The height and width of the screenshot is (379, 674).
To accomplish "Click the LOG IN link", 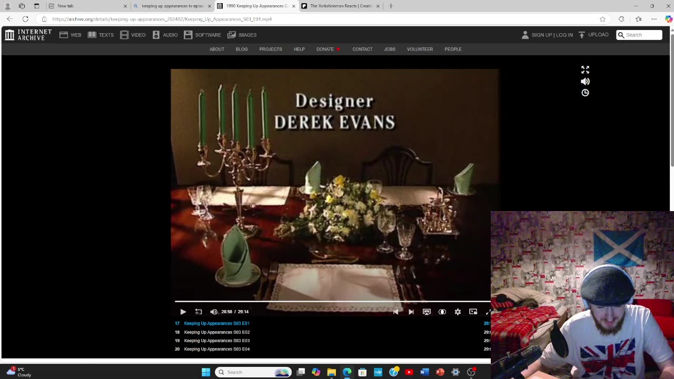I will [564, 35].
